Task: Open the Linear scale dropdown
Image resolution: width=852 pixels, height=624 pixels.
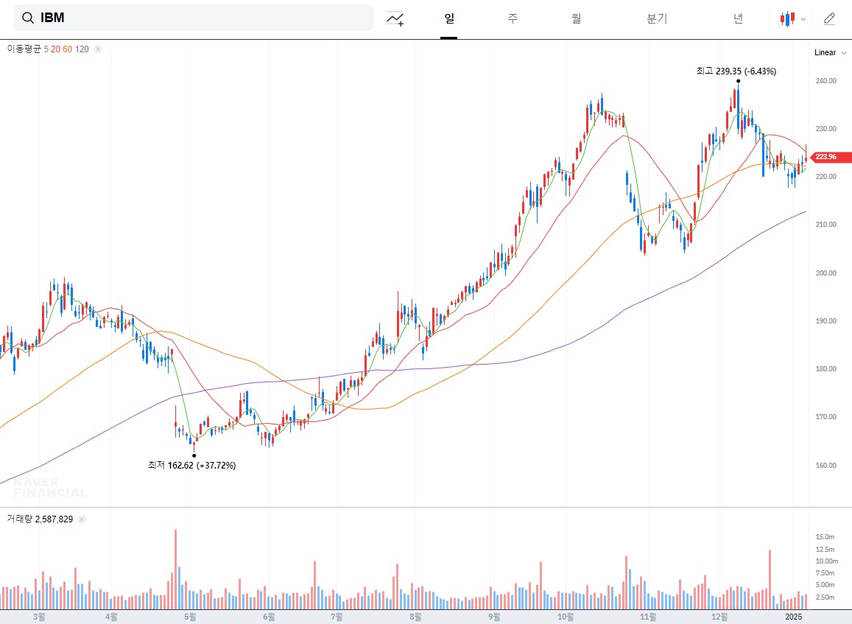Action: (830, 53)
